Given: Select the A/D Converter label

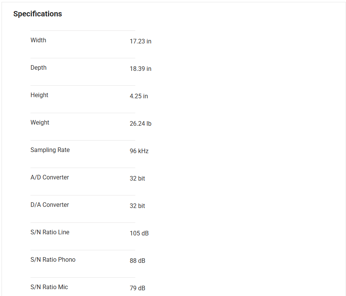Looking at the screenshot, I should pyautogui.click(x=50, y=177).
